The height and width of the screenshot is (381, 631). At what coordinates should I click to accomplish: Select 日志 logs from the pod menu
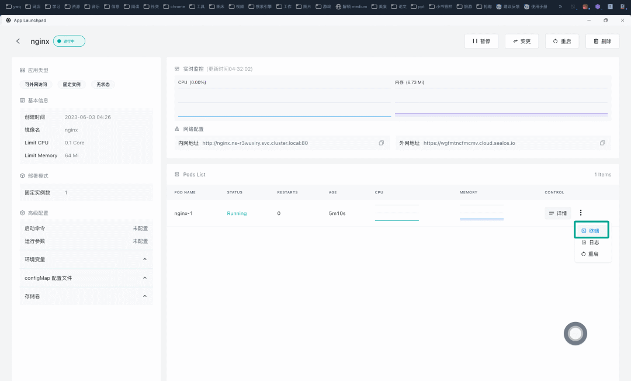click(591, 242)
